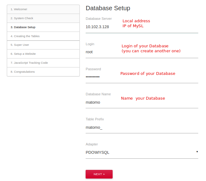Click the Database Server label
Screen dimensions: 206x181
pos(99,19)
